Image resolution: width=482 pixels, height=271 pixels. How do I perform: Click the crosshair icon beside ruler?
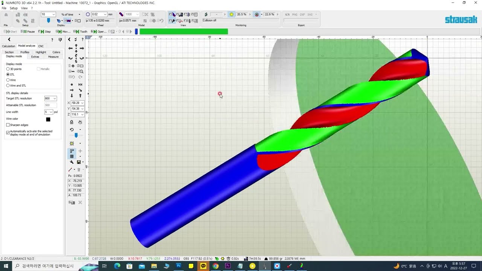(x=80, y=151)
